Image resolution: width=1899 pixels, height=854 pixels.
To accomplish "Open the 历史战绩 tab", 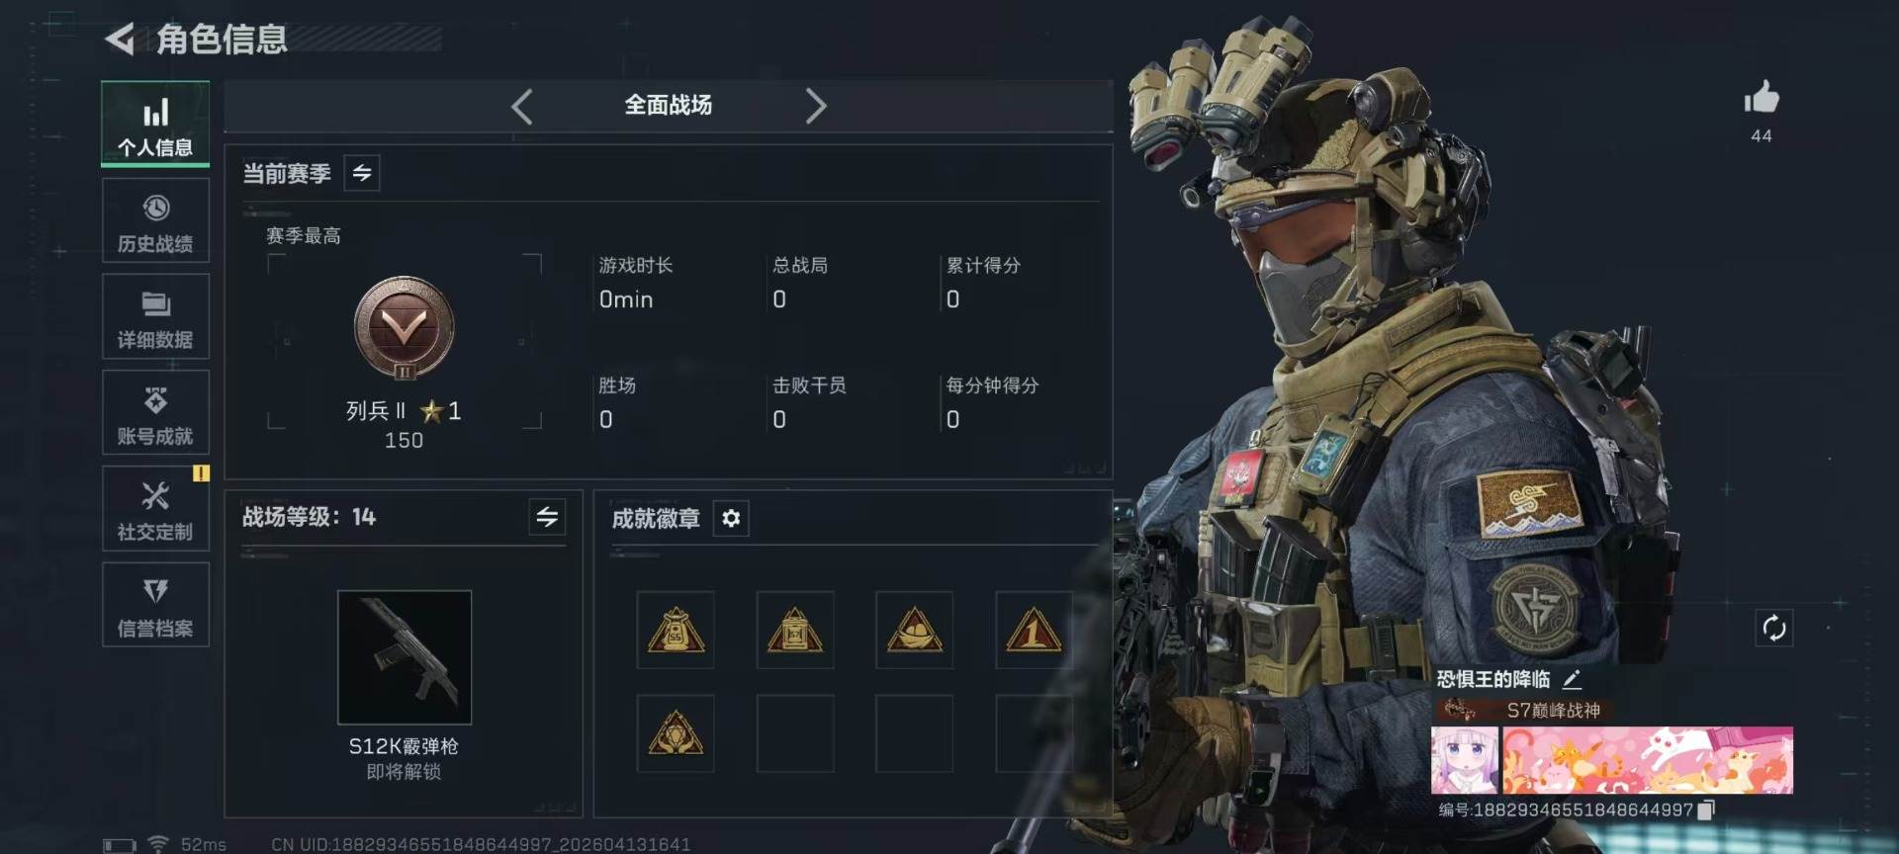I will 155,221.
